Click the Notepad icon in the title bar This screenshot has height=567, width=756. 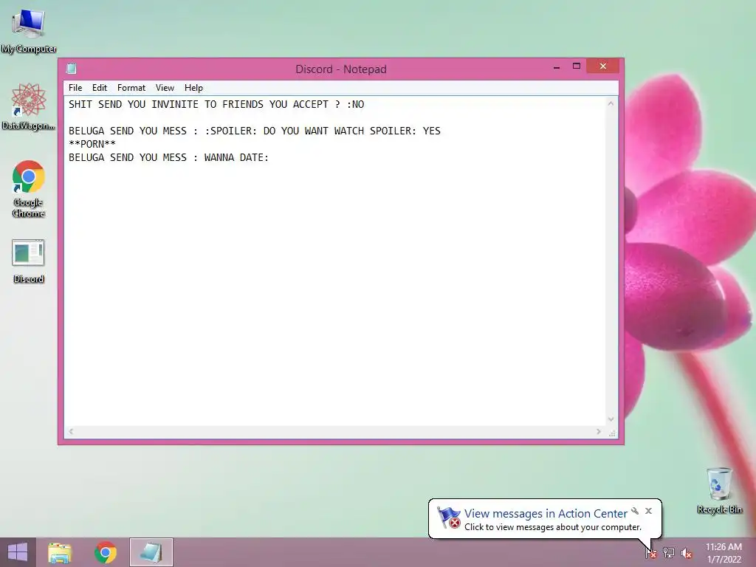tap(72, 69)
